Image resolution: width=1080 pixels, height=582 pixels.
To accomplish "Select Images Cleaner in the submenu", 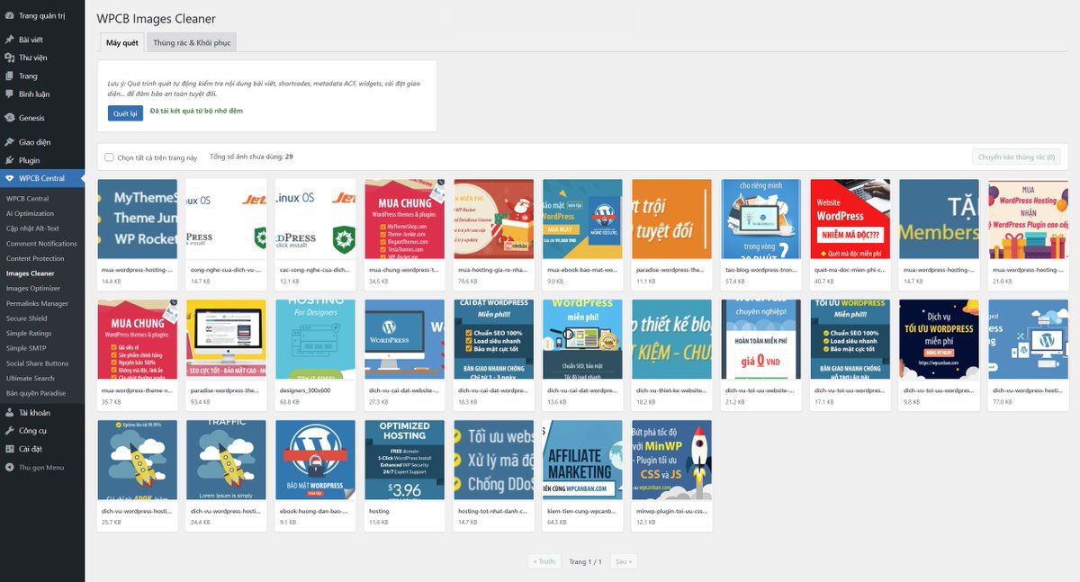I will [x=30, y=273].
